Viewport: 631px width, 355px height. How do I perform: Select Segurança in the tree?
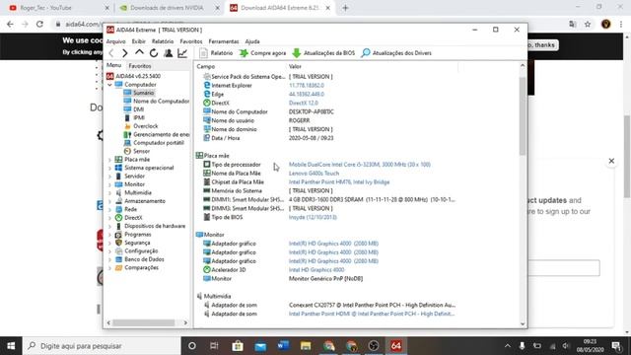pos(137,243)
